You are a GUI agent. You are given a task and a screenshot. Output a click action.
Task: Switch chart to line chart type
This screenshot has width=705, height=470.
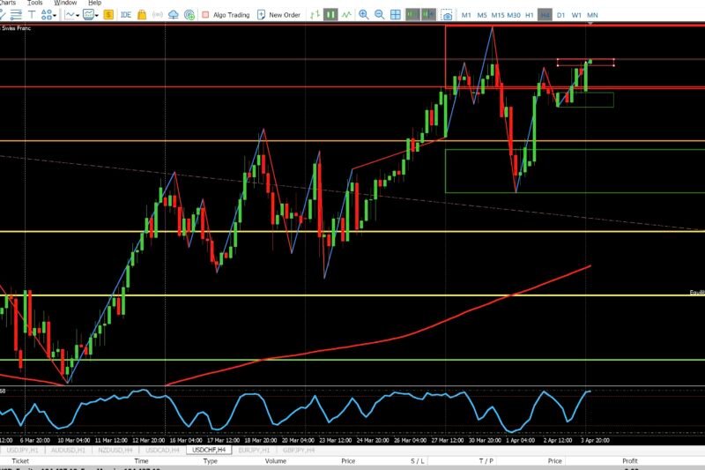click(346, 15)
